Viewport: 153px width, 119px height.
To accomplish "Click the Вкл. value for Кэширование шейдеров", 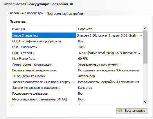I will pyautogui.click(x=81, y=93).
